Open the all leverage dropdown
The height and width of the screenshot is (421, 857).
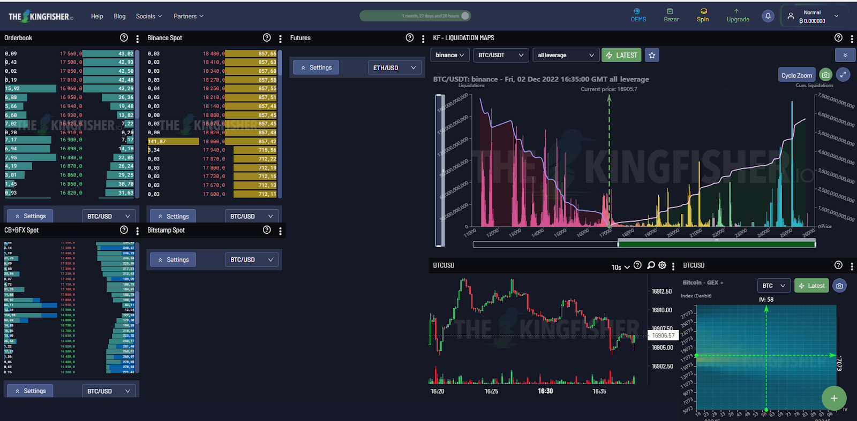566,55
